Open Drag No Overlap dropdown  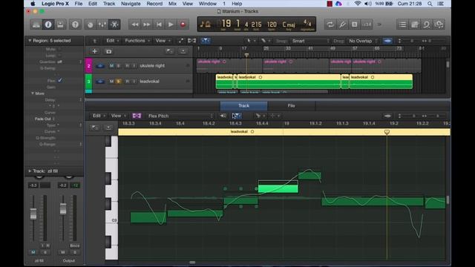click(x=363, y=41)
